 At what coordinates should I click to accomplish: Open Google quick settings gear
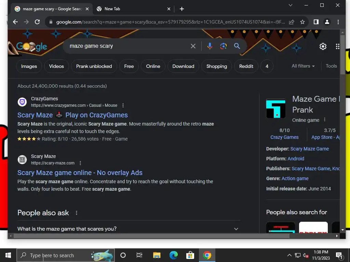tap(323, 46)
